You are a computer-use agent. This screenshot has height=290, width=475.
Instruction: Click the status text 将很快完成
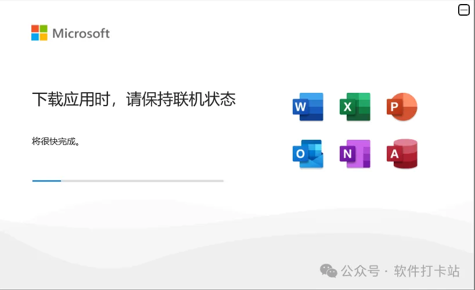pyautogui.click(x=53, y=142)
